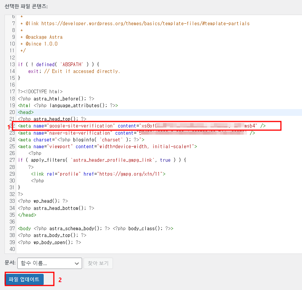Click line number 40 in gutter
Image resolution: width=302 pixels, height=290 pixels.
[x=12, y=249]
